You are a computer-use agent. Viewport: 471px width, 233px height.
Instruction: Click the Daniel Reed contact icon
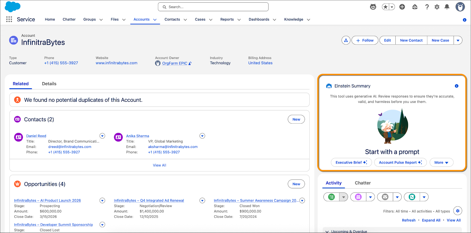(19, 137)
